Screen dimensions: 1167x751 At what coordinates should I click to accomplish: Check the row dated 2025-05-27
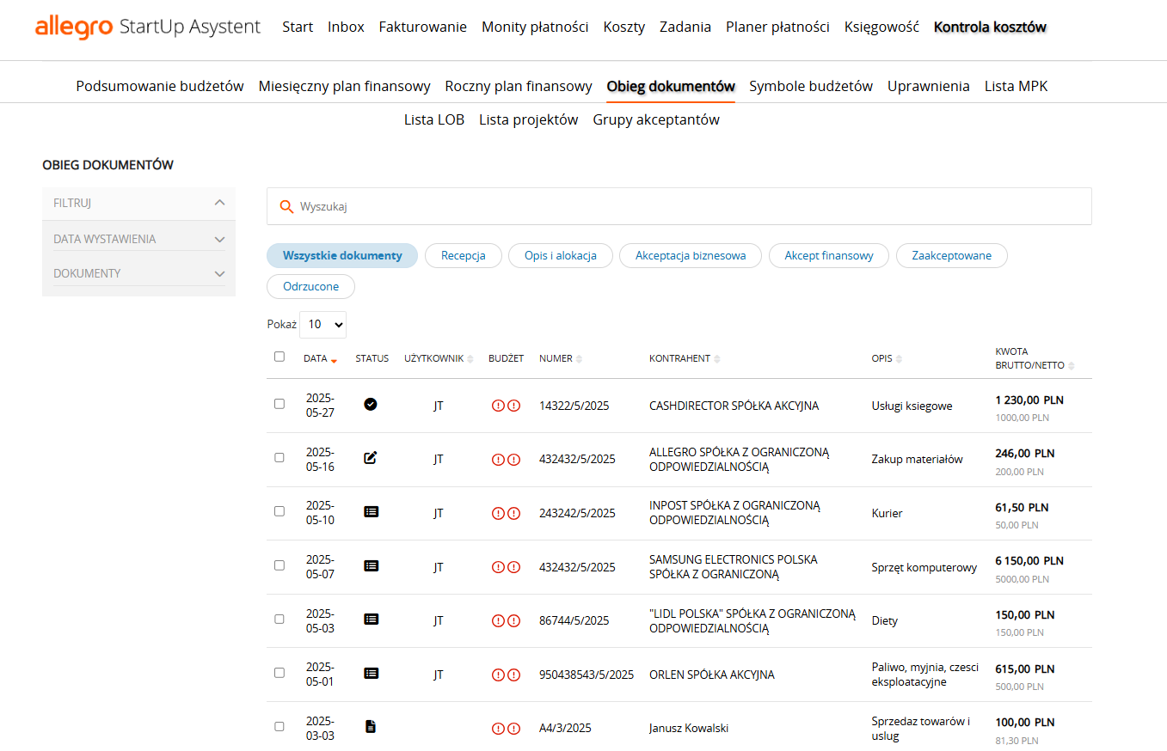[x=279, y=404]
